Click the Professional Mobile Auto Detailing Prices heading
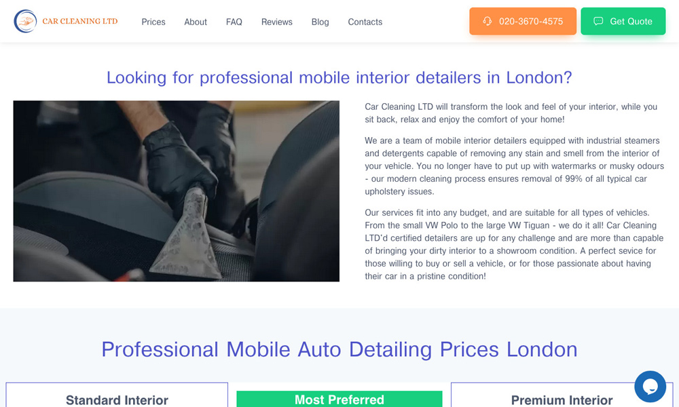Screen dimensions: 679x407 339,349
